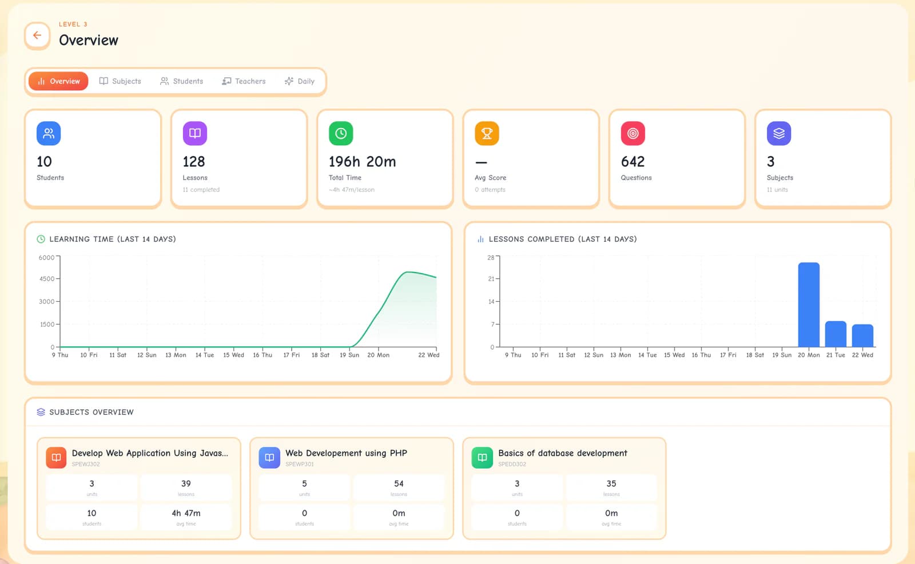Screen dimensions: 915x564
Task: Open Basics of database development subject
Action: tap(564, 489)
